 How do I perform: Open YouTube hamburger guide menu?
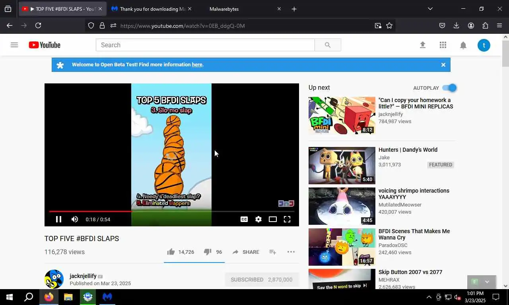pos(14,45)
